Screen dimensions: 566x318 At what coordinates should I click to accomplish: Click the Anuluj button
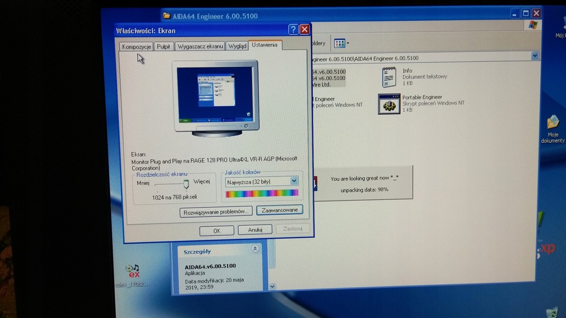tap(255, 229)
